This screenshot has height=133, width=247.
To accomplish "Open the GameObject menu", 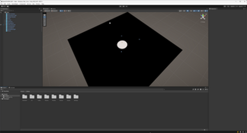I will (x=15, y=4).
